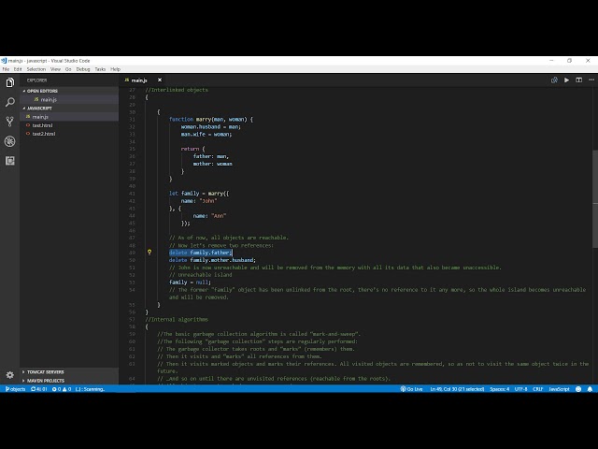Viewport: 598px width, 449px height.
Task: Open the Debug view in activity bar
Action: coord(10,141)
